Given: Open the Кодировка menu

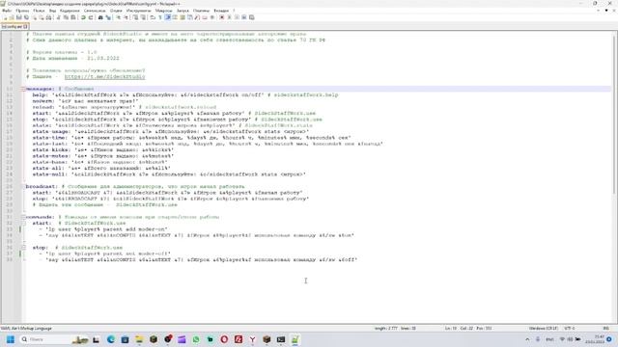Looking at the screenshot, I should (70, 11).
